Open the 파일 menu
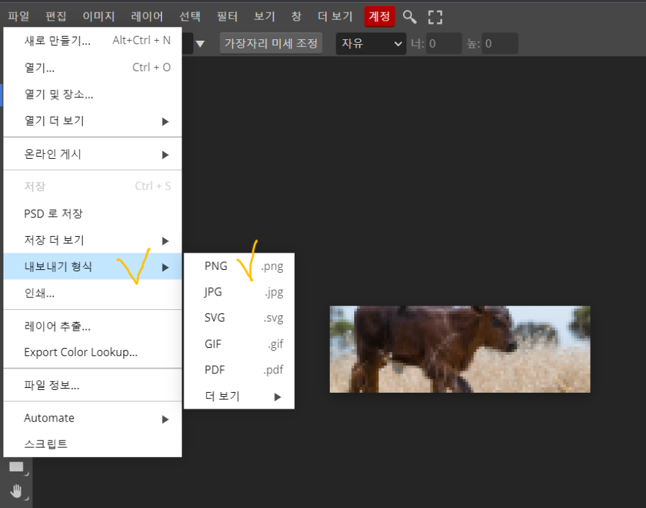The height and width of the screenshot is (508, 646). tap(19, 17)
